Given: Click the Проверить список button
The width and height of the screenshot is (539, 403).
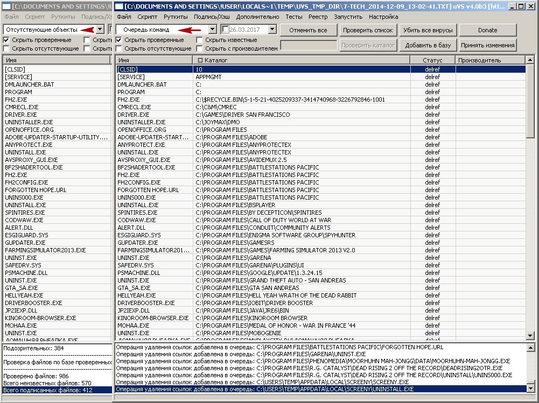Looking at the screenshot, I should (368, 30).
